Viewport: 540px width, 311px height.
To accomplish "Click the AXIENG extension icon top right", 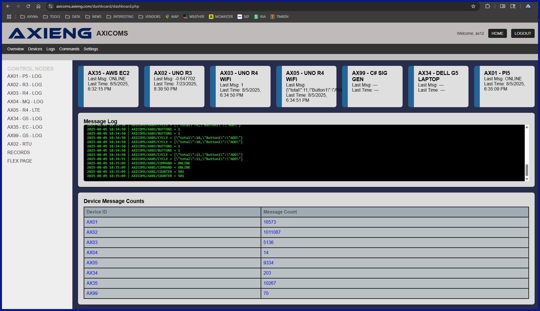I will pos(528,6).
